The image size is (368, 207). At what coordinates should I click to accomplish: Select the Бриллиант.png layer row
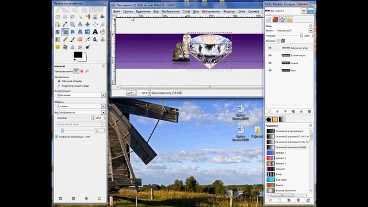tap(290, 48)
